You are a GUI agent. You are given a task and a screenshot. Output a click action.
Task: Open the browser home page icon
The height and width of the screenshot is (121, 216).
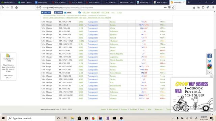click(17, 7)
